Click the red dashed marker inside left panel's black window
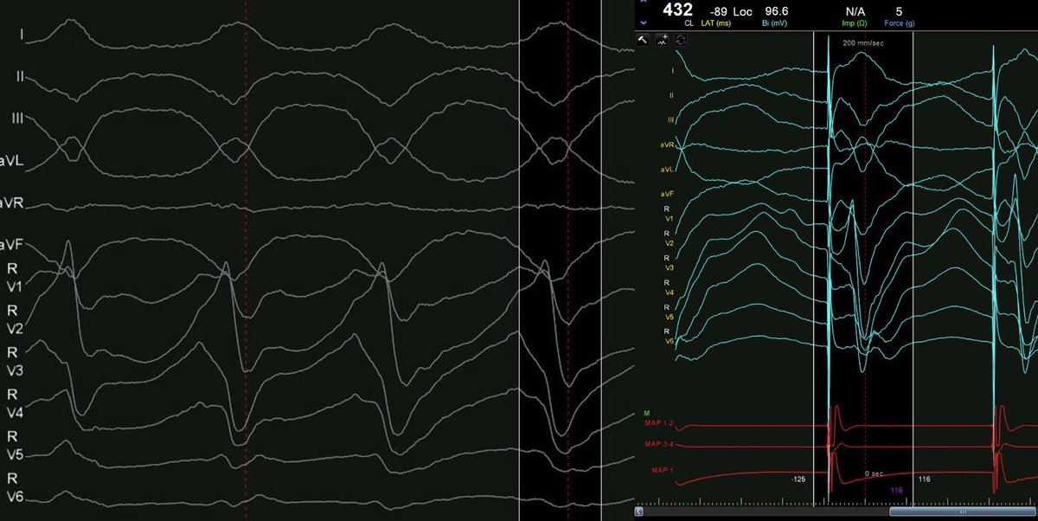Viewport: 1038px width, 521px height. 567,260
